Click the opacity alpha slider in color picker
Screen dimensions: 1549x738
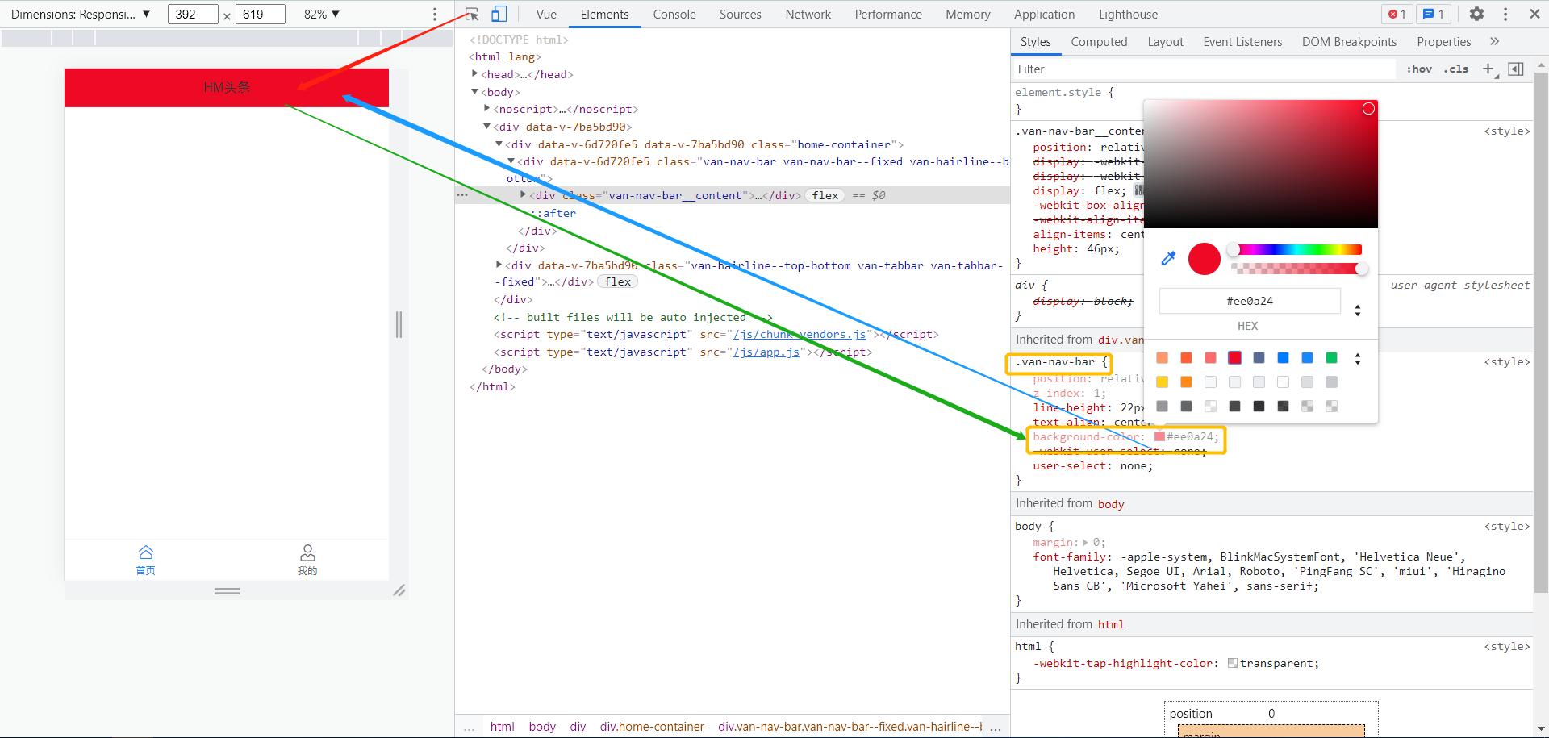(1297, 269)
